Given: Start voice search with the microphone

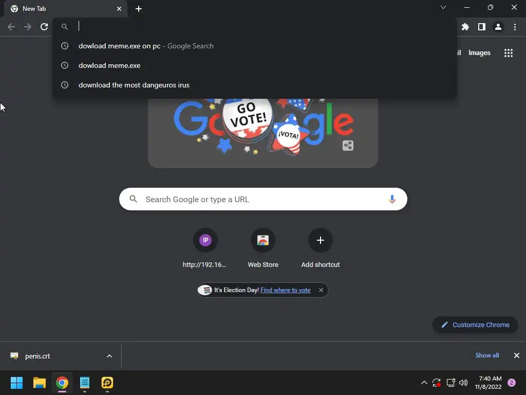Looking at the screenshot, I should click(x=392, y=199).
